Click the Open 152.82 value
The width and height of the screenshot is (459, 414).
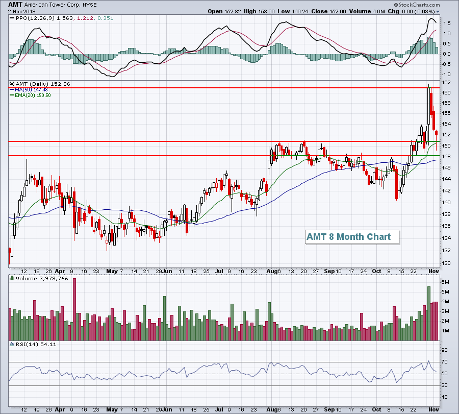tap(224, 11)
